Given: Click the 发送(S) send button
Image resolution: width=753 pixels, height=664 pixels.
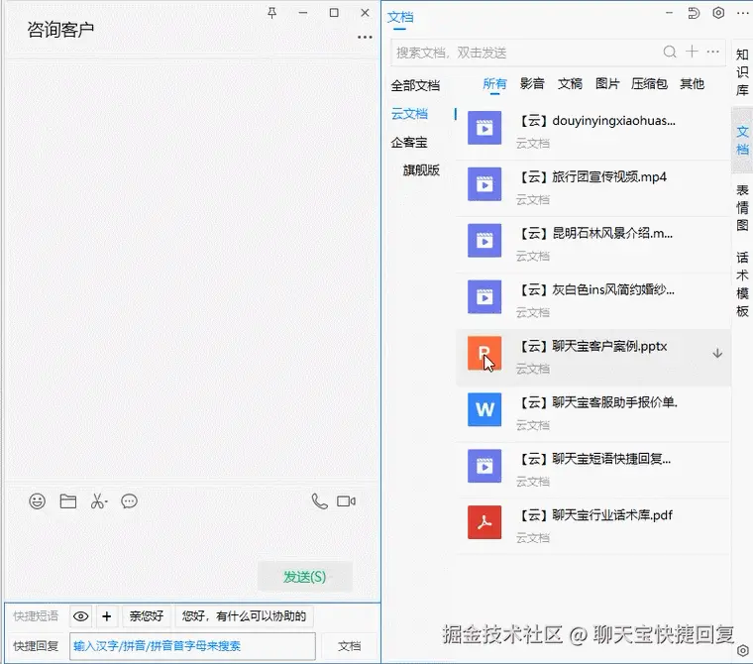Looking at the screenshot, I should coord(305,577).
